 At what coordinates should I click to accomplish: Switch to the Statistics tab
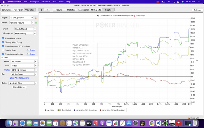[x=71, y=10]
